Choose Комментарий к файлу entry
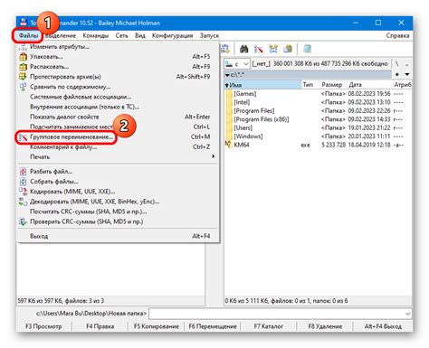429x348 pixels. [118, 146]
